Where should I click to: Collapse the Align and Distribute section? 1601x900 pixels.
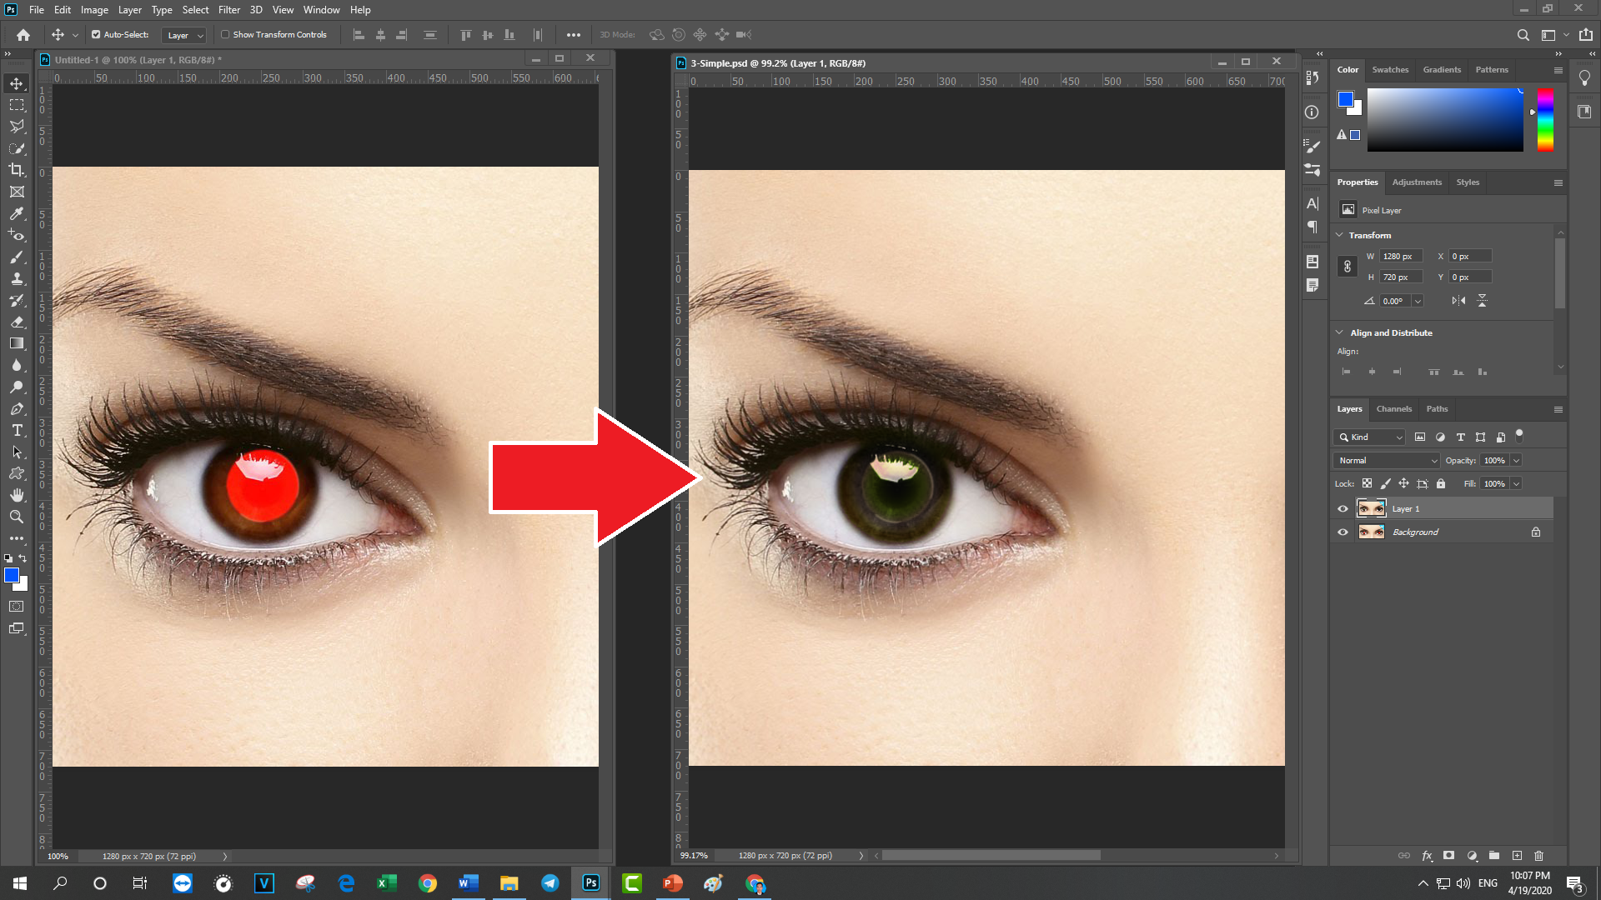pyautogui.click(x=1339, y=332)
